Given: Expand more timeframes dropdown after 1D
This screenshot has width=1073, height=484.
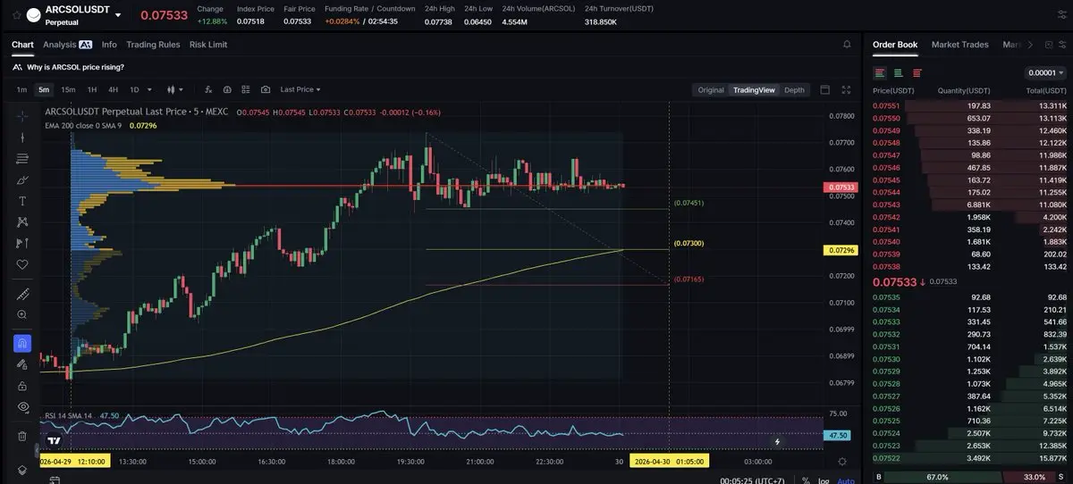Looking at the screenshot, I should point(149,89).
